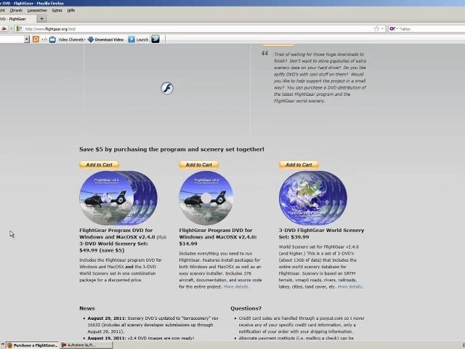Open the Hilfe menu
The height and width of the screenshot is (349, 465).
[71, 11]
